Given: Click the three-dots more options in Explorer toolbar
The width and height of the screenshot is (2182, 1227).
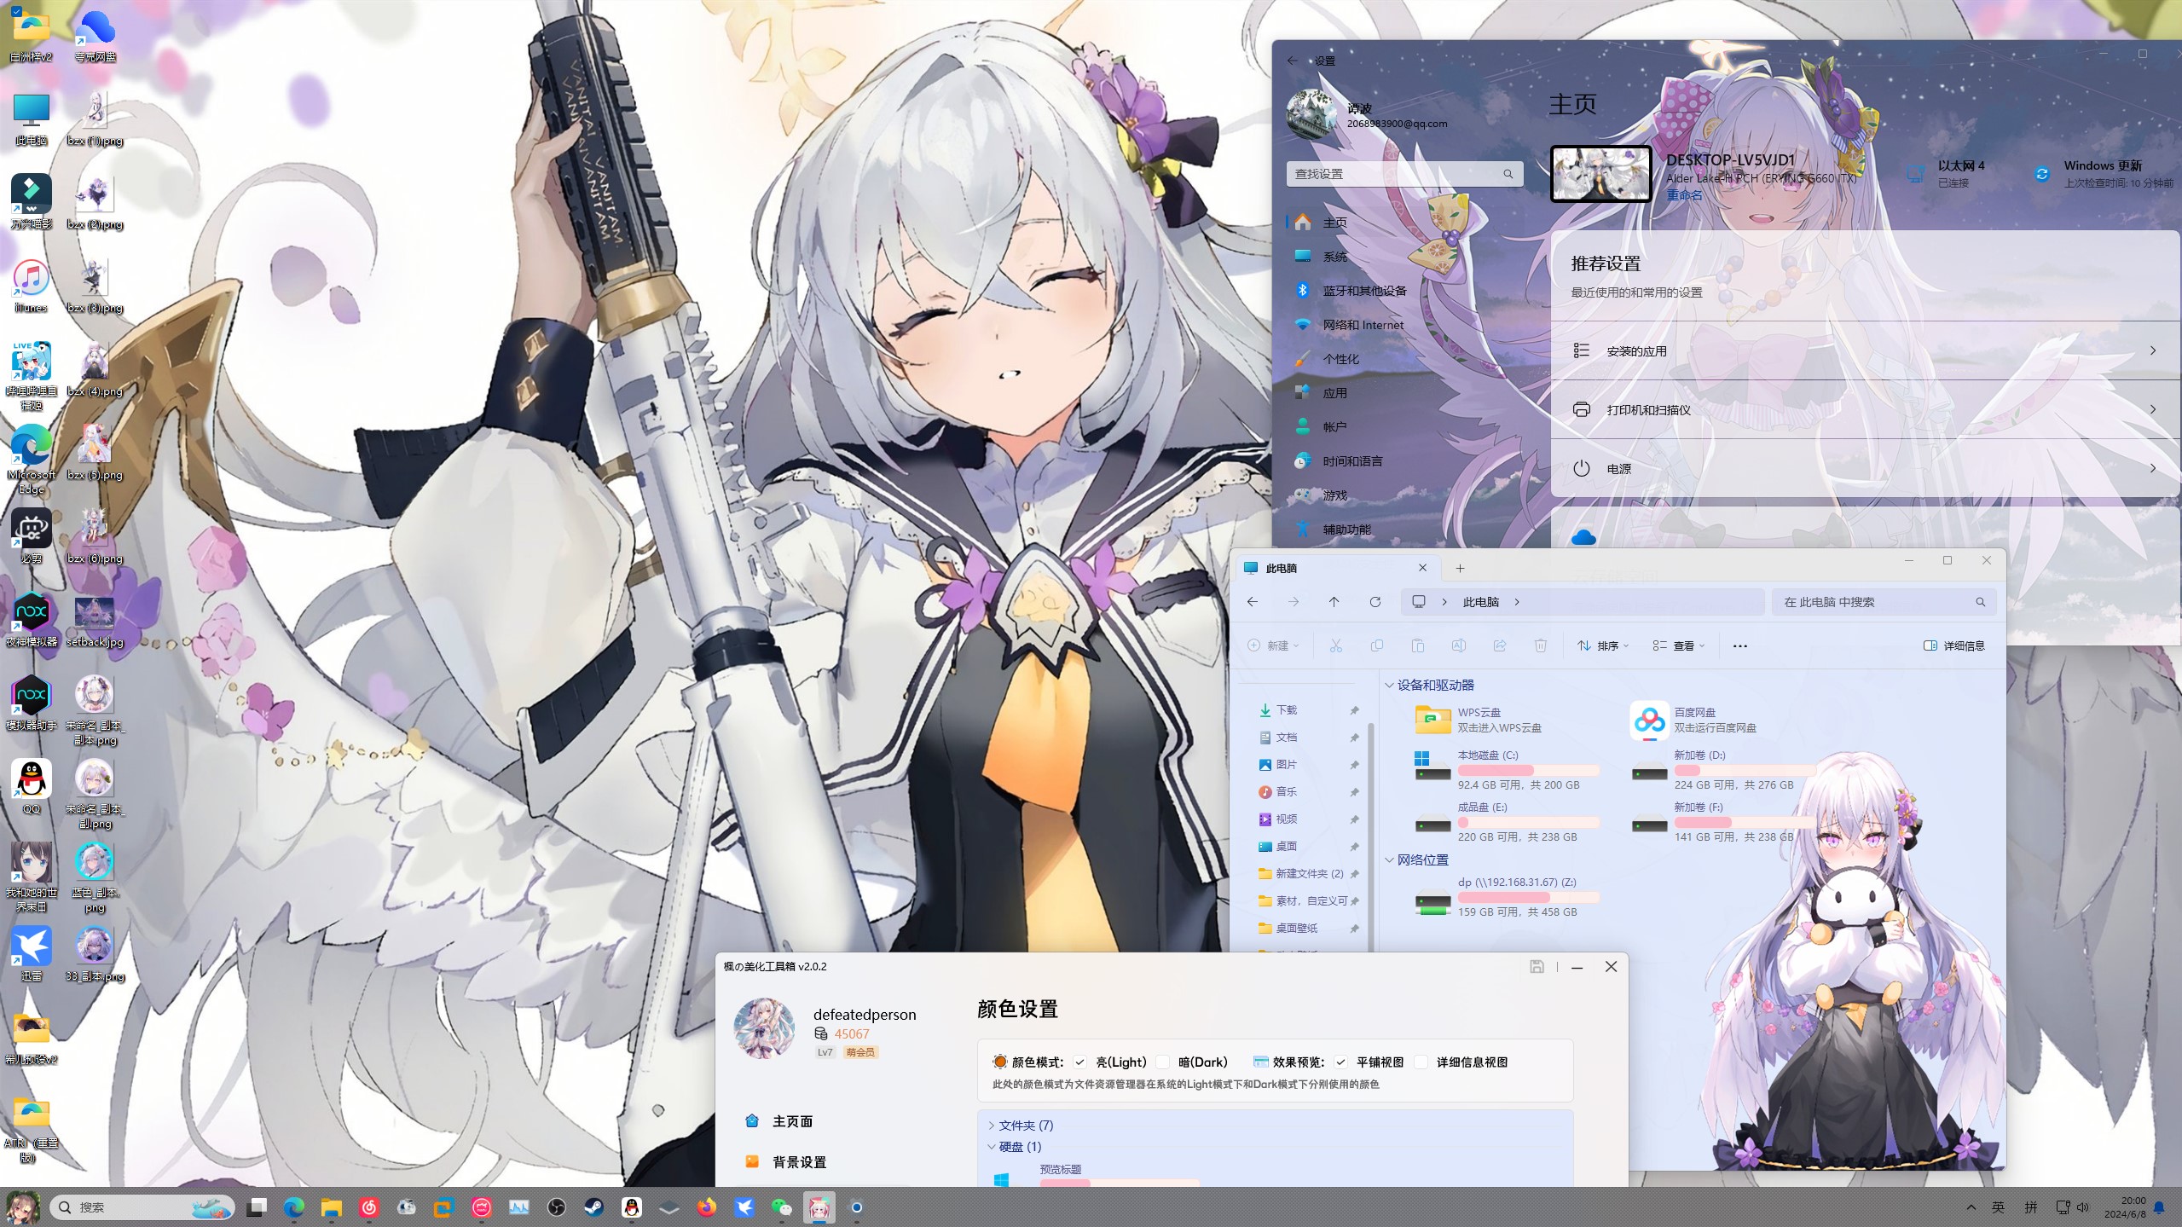Looking at the screenshot, I should [1739, 646].
